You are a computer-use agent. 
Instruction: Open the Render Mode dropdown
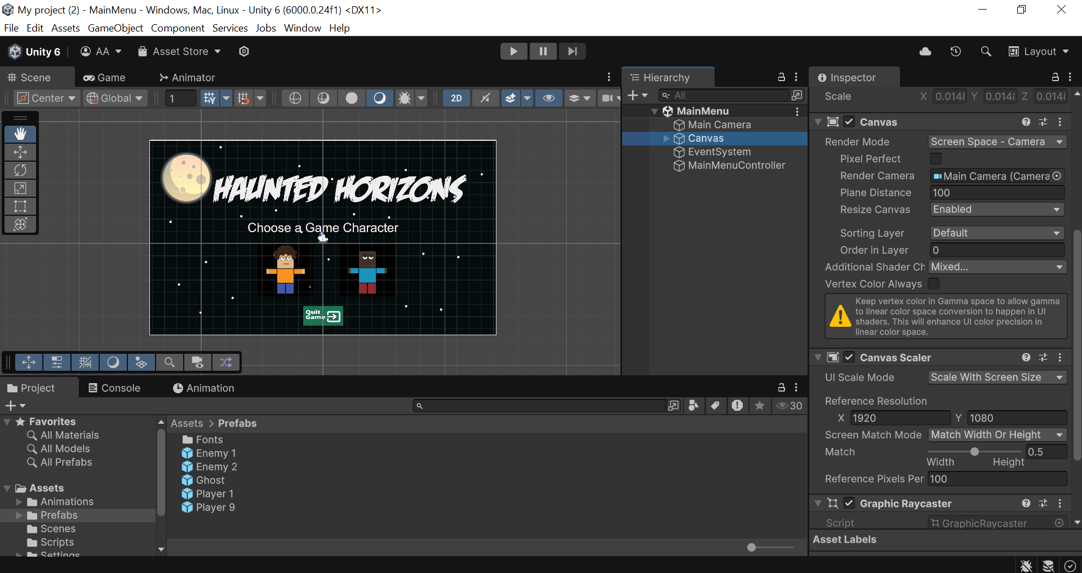point(996,142)
